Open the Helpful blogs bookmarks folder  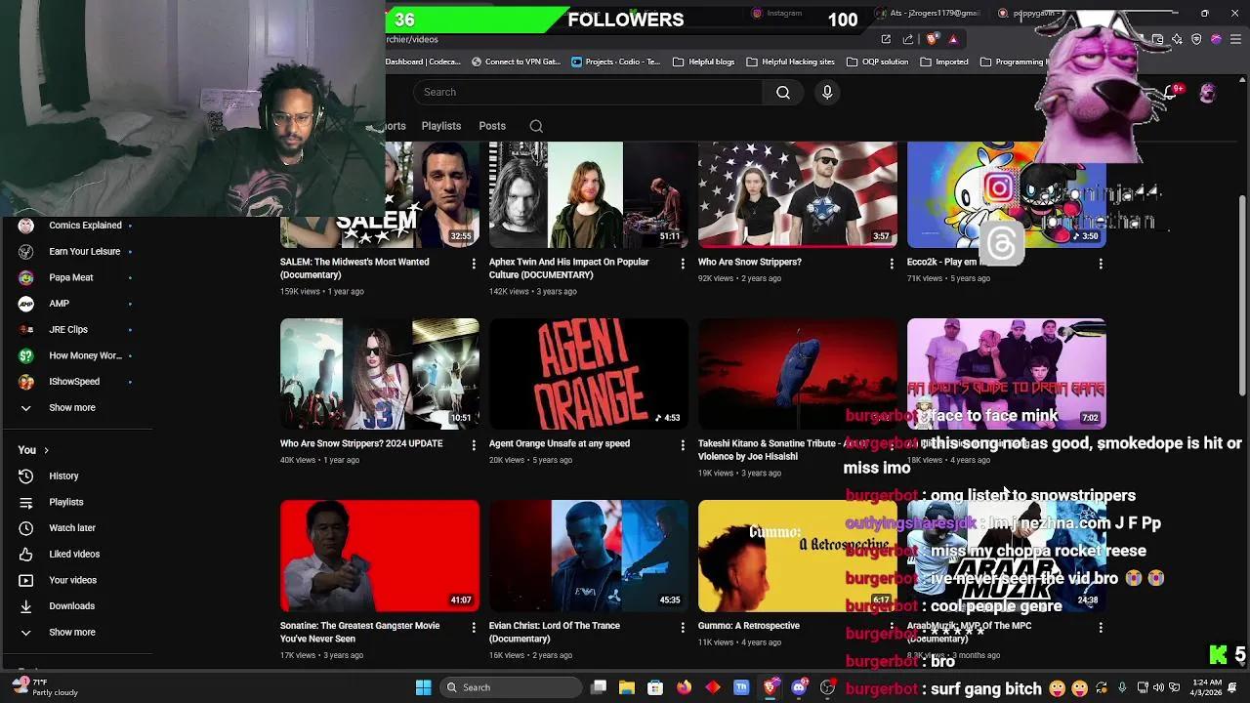[704, 62]
